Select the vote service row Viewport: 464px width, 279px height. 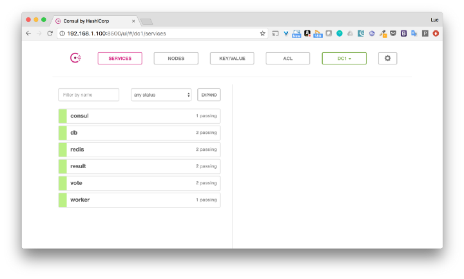coord(139,183)
